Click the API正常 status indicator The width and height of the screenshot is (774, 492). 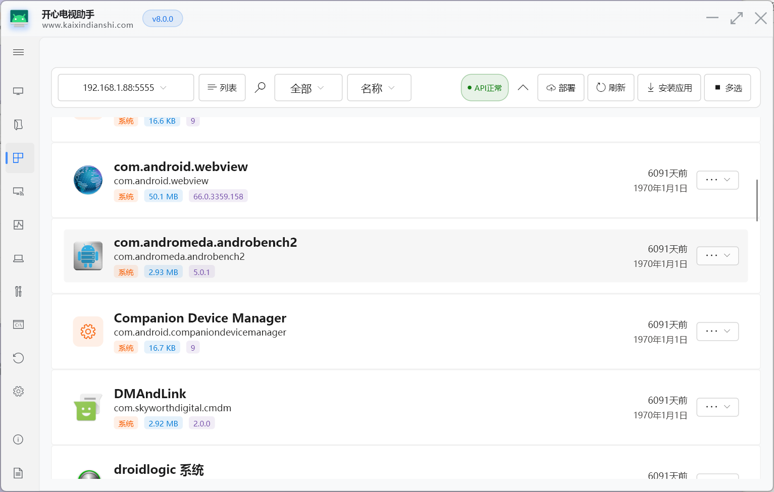[x=485, y=88]
